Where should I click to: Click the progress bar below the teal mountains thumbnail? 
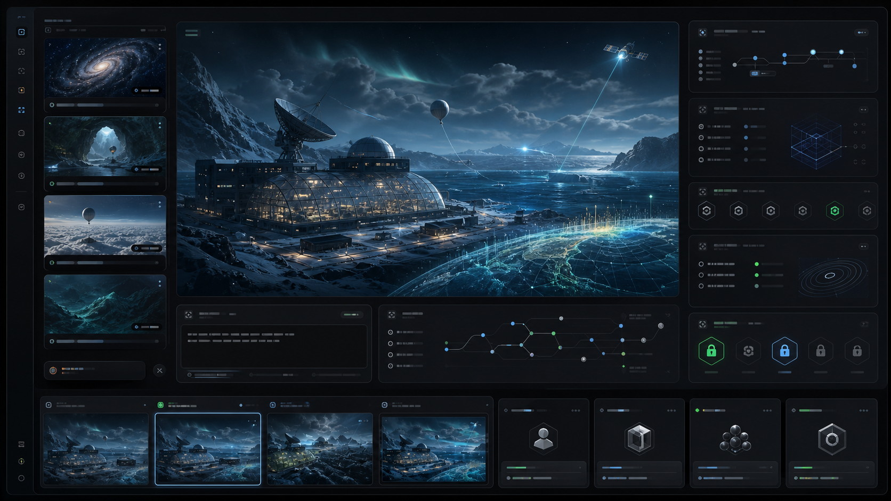coord(107,341)
